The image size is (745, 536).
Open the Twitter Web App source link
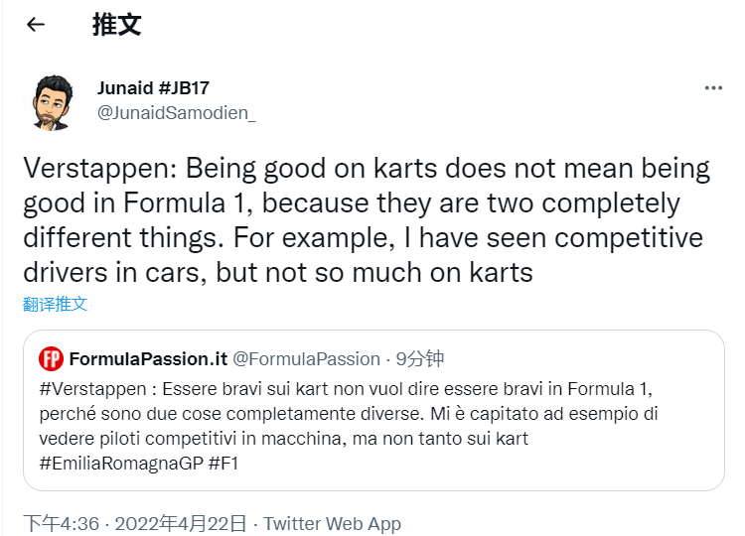tap(332, 523)
